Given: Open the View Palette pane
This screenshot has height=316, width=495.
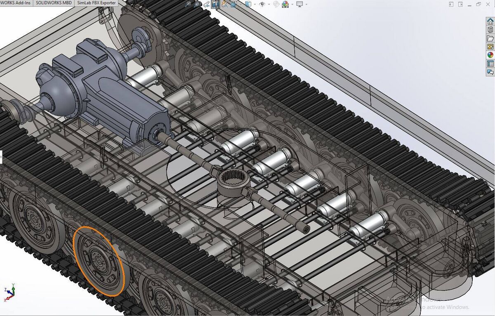Looking at the screenshot, I should 490,47.
